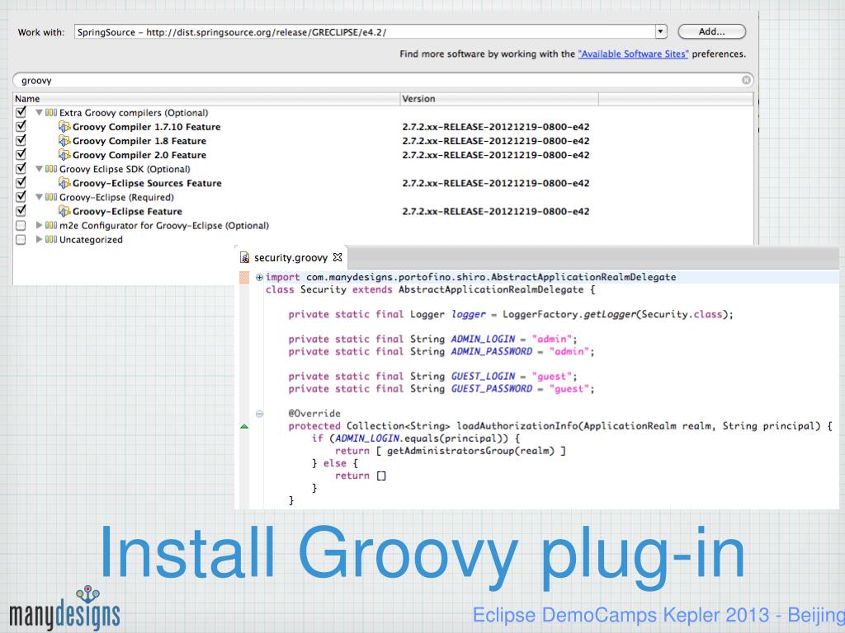
Task: Collapse the Groovy Eclipse SDK category
Action: pos(39,169)
